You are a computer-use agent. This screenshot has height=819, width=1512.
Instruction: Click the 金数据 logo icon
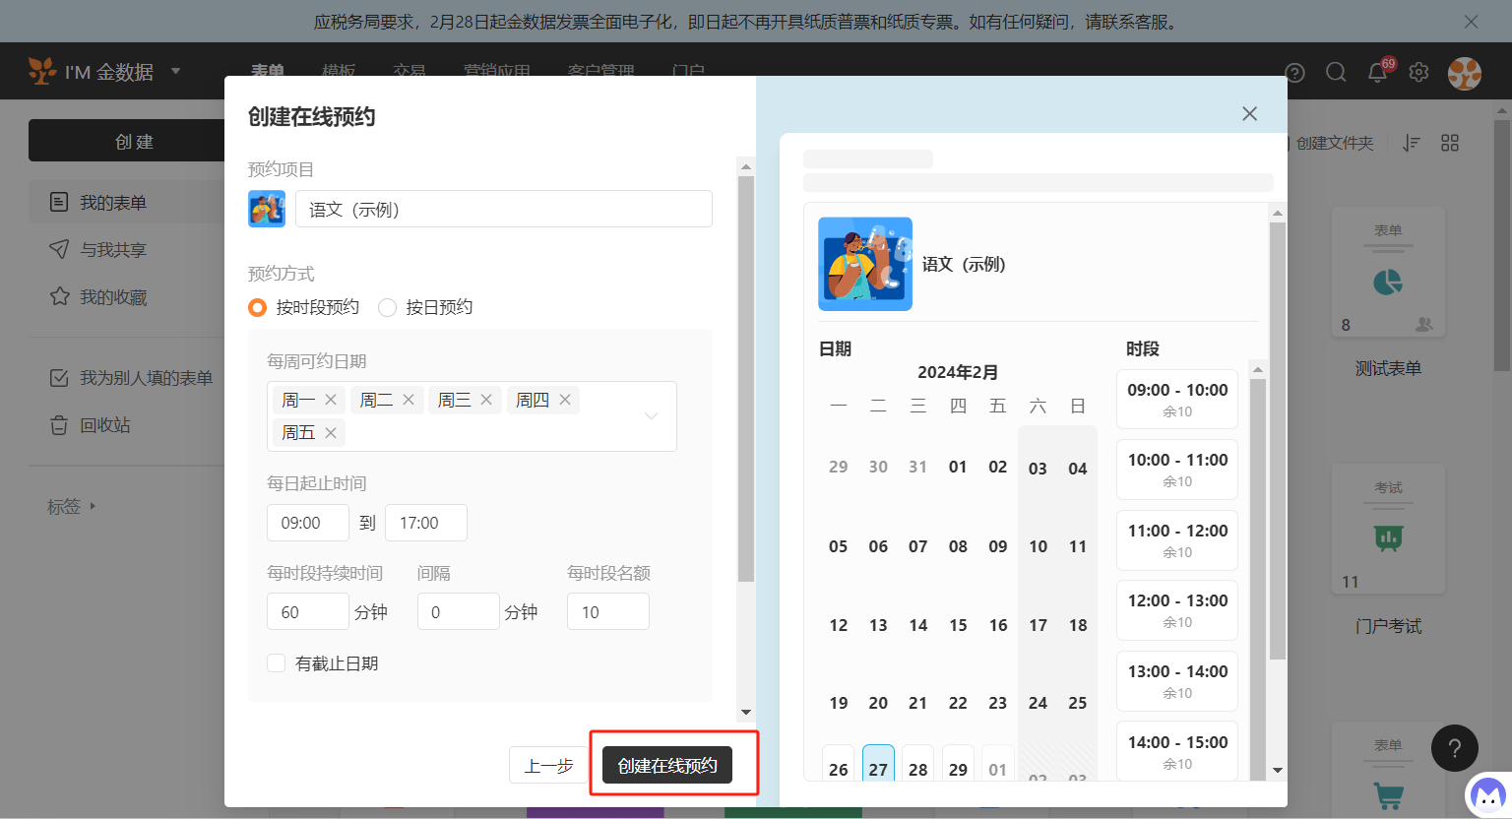coord(42,71)
